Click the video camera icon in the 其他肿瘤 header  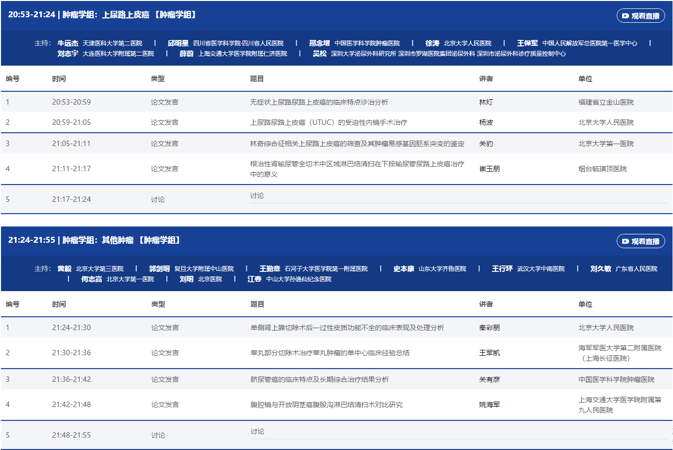(625, 241)
